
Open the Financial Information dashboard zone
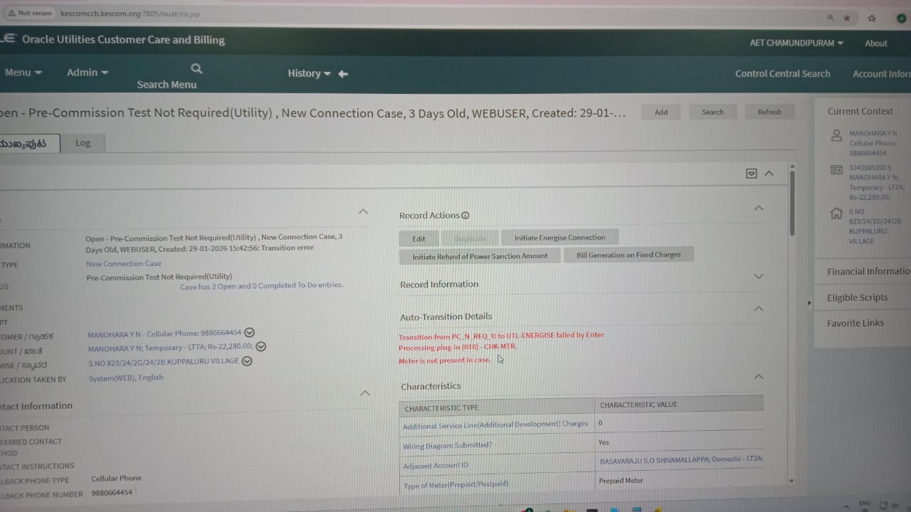[868, 272]
